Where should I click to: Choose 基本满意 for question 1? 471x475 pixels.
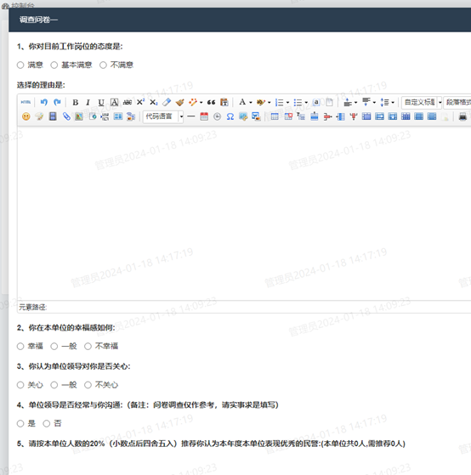(54, 65)
